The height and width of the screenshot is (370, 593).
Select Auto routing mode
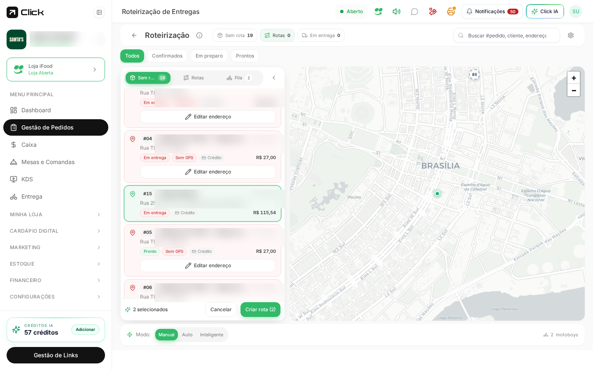187,335
